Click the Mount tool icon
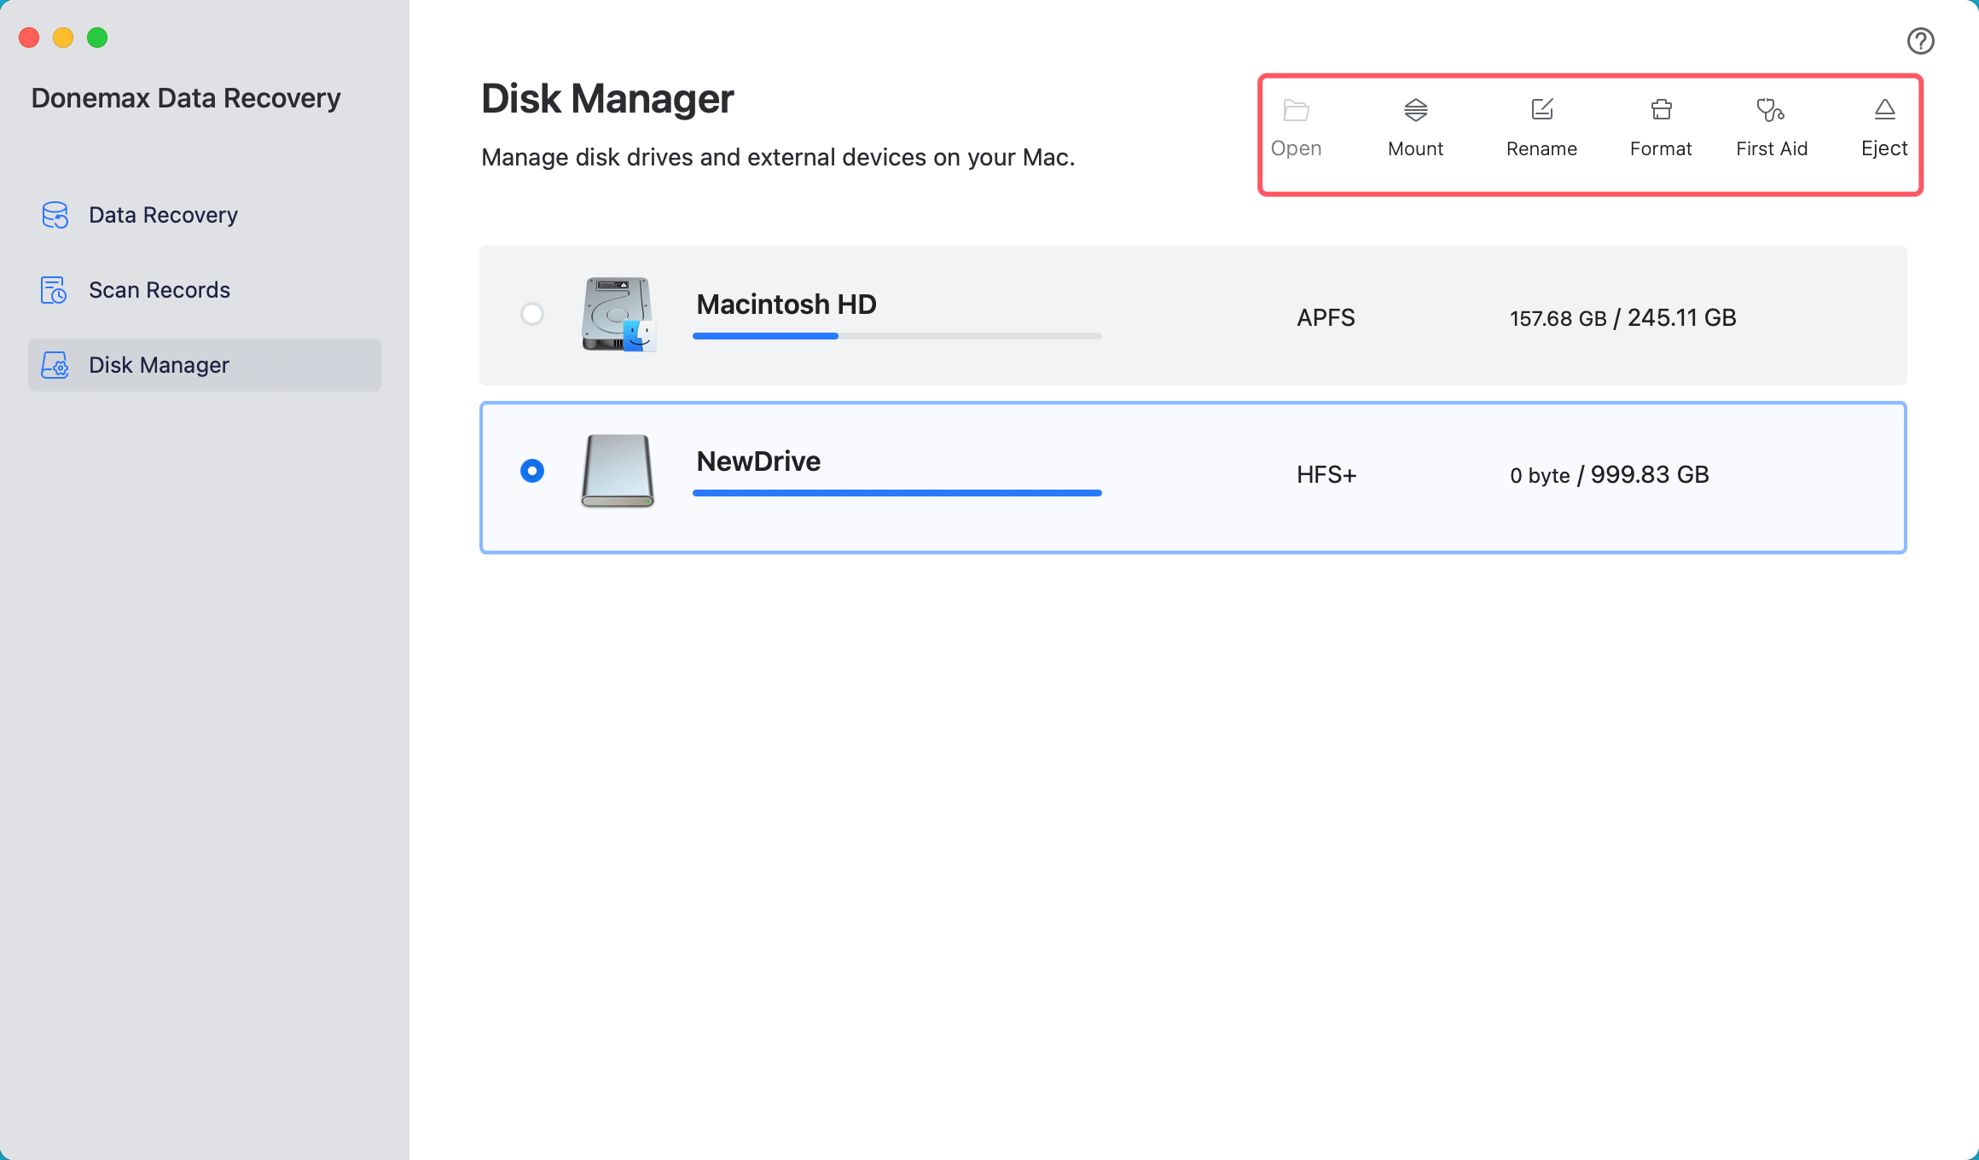This screenshot has width=1979, height=1160. coord(1415,111)
